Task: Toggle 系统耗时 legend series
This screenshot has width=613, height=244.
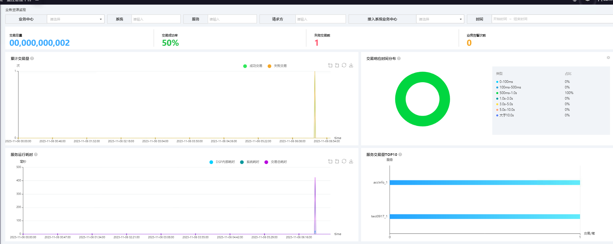Action: [250, 162]
